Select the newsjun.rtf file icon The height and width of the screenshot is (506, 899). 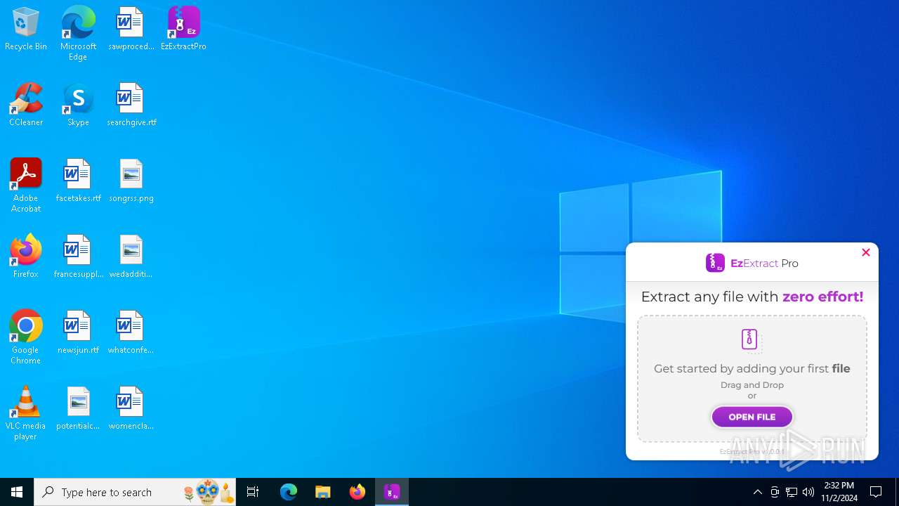(78, 333)
